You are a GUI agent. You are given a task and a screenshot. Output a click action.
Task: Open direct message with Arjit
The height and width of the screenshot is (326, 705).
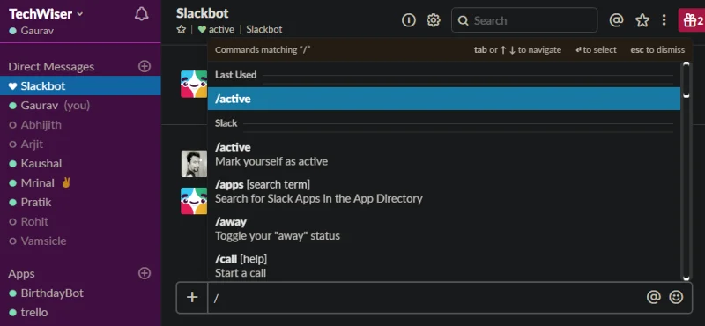pyautogui.click(x=80, y=144)
